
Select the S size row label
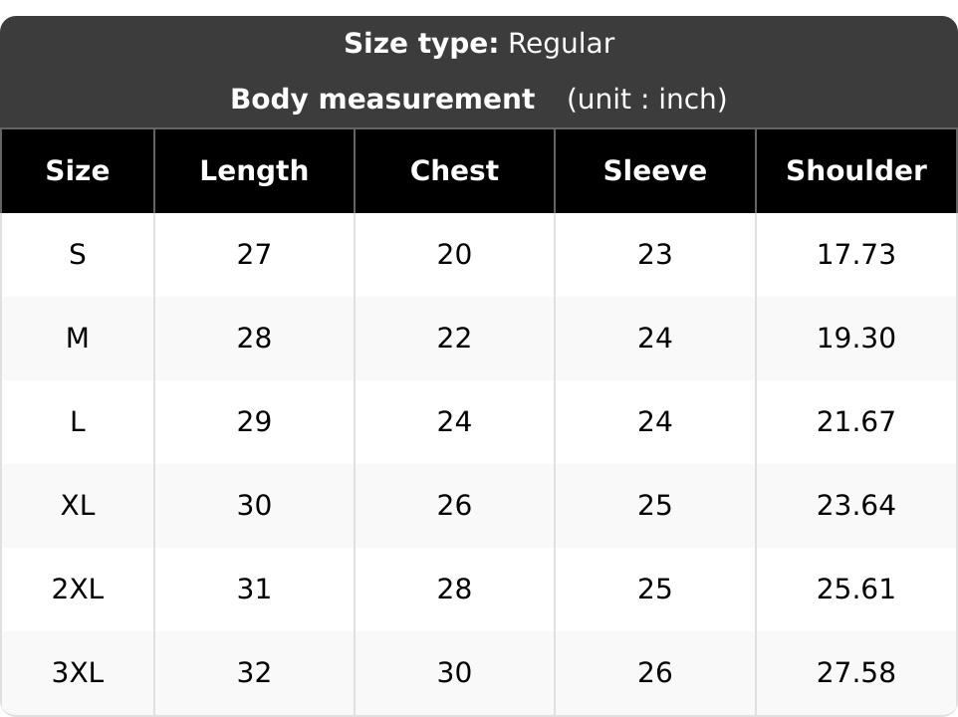[78, 255]
